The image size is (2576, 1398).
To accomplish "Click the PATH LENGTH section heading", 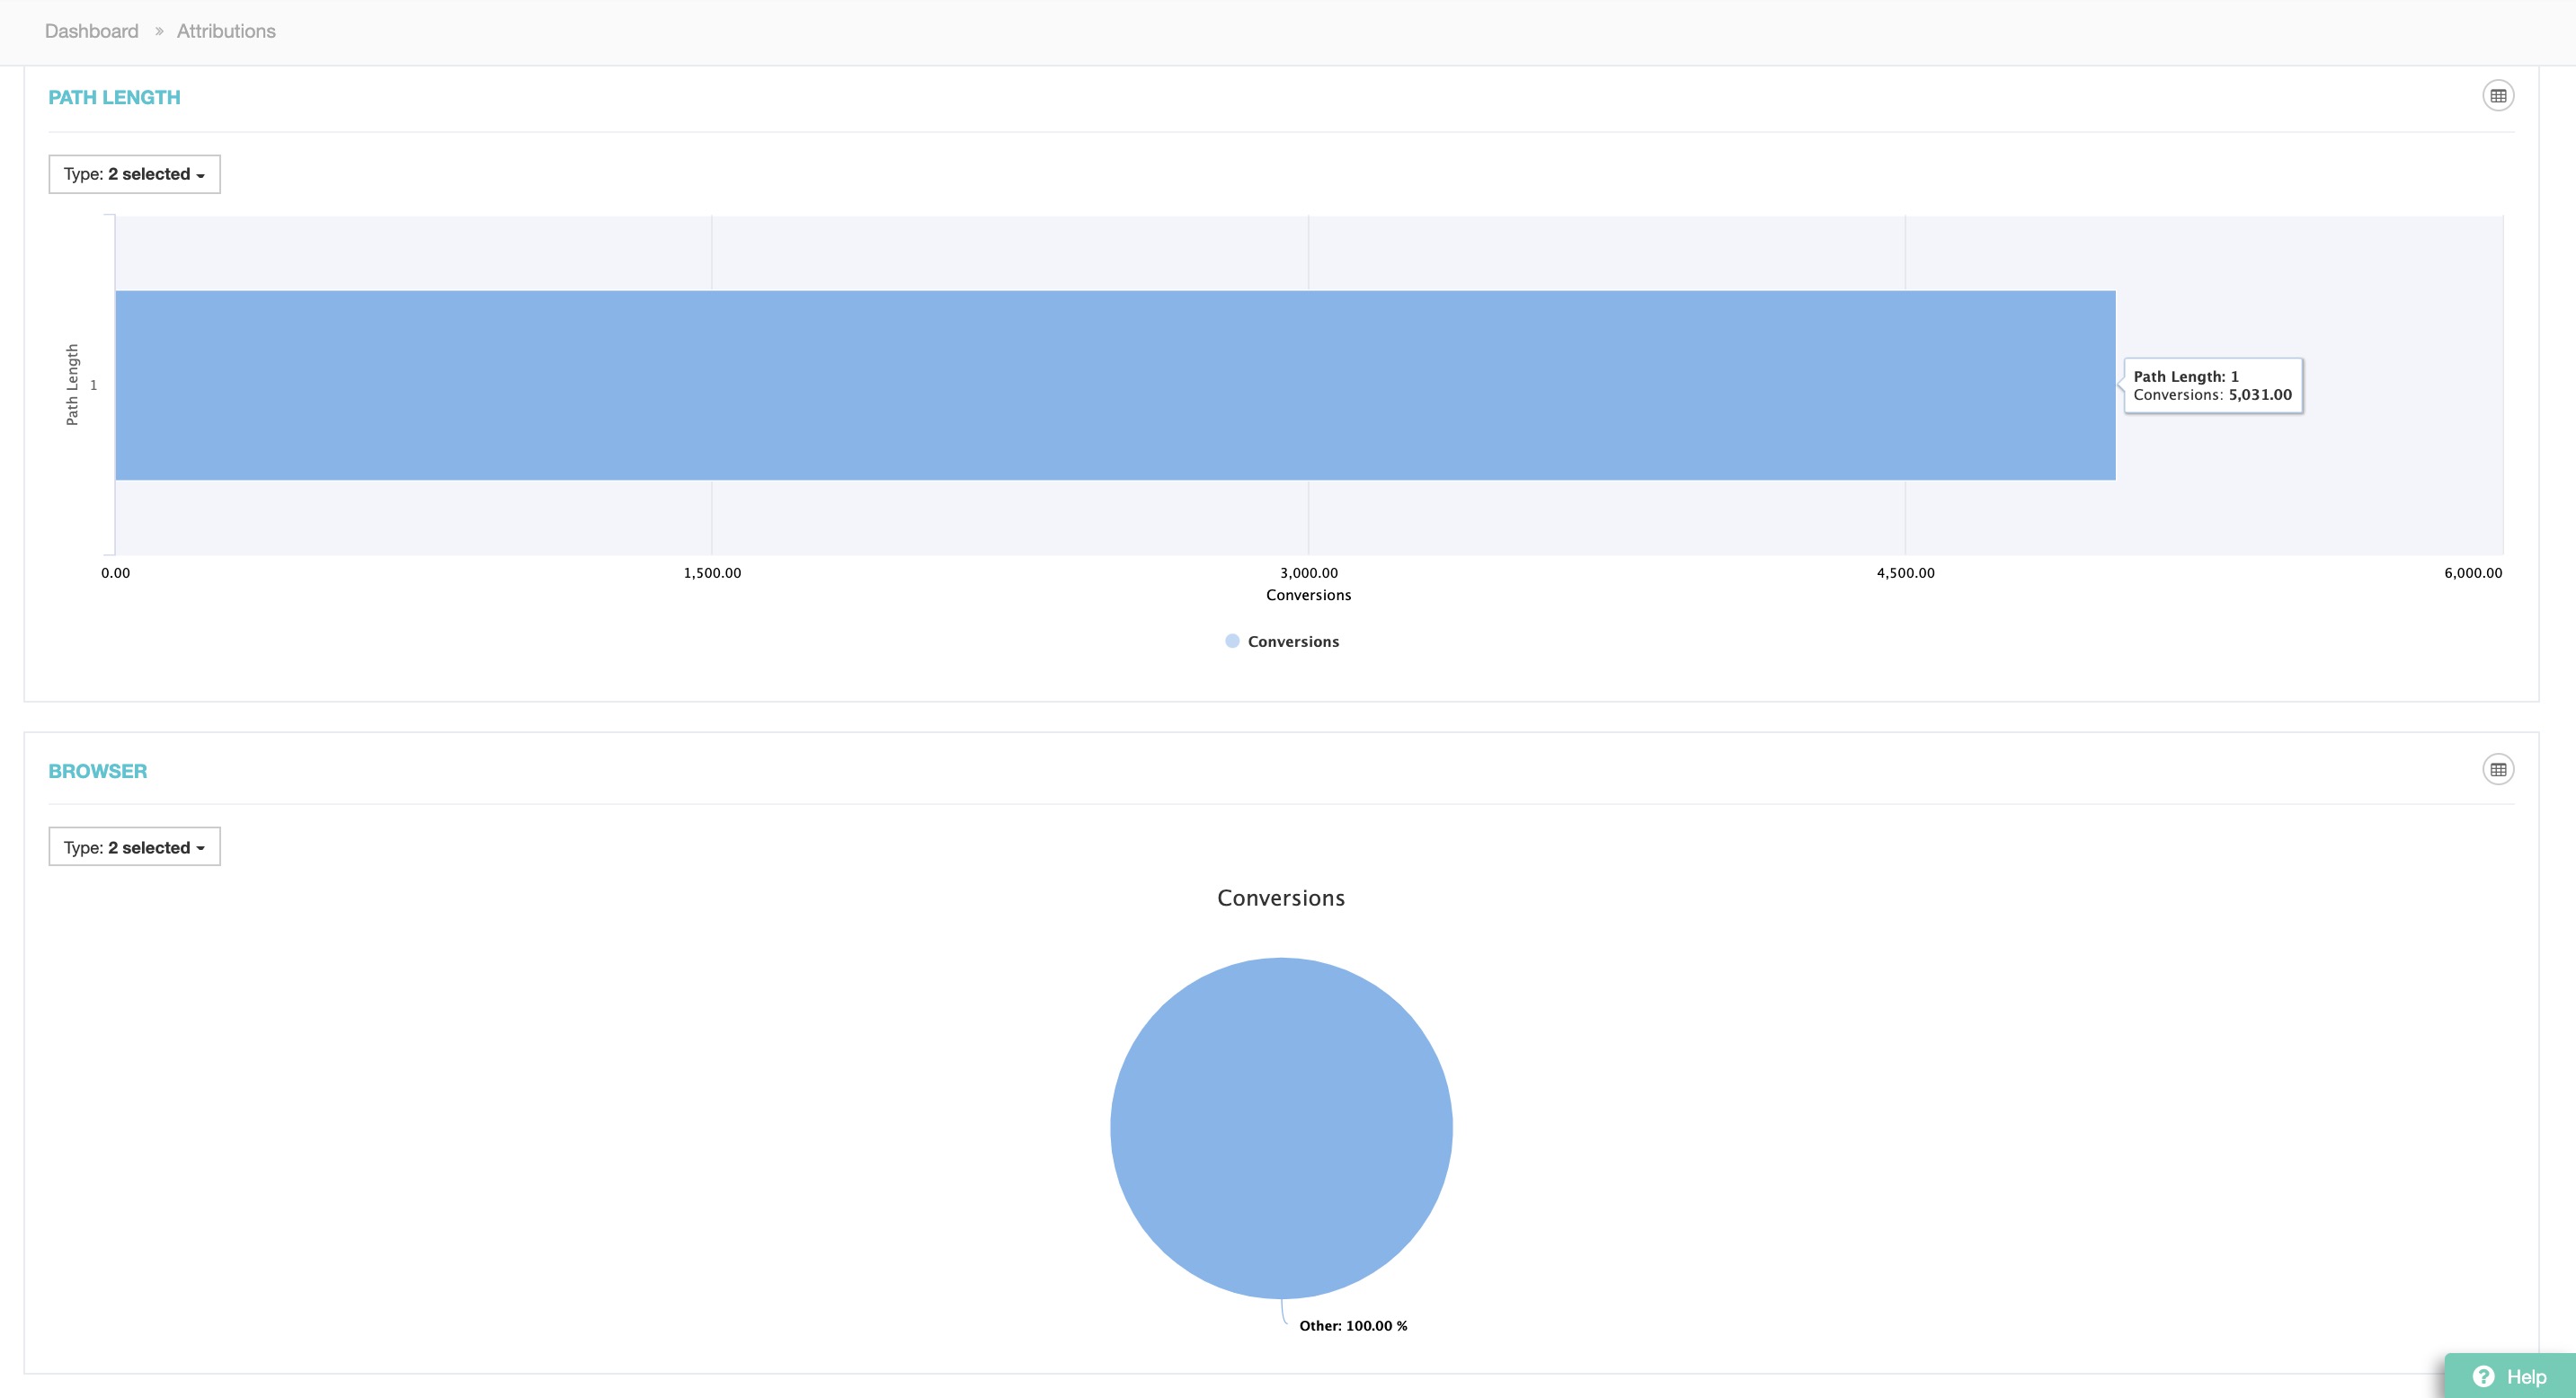I will click(114, 97).
